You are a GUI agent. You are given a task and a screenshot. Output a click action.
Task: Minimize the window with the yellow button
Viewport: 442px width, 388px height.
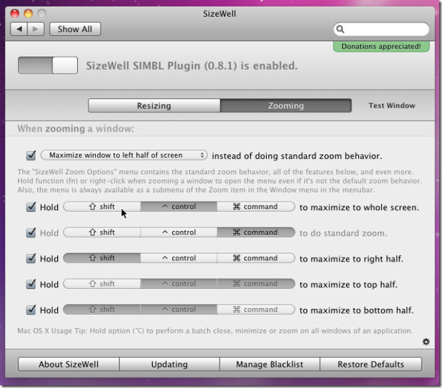(x=28, y=13)
